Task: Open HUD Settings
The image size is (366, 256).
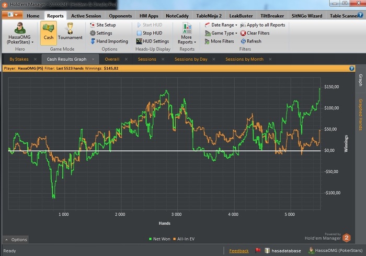Action: (153, 41)
